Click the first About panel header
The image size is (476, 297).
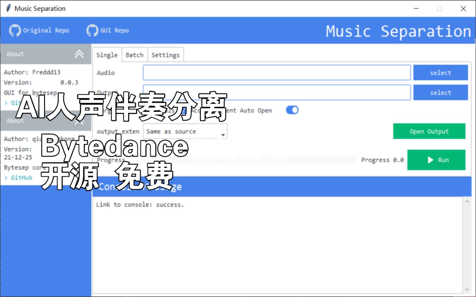click(46, 54)
